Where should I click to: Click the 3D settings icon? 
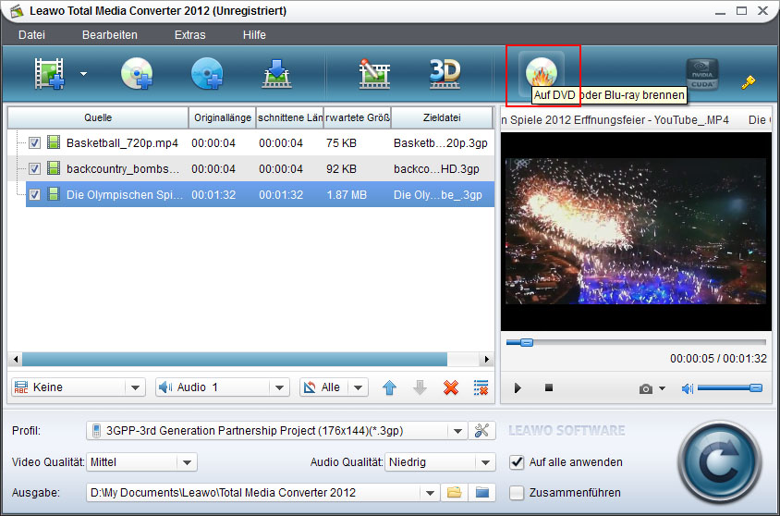(445, 74)
